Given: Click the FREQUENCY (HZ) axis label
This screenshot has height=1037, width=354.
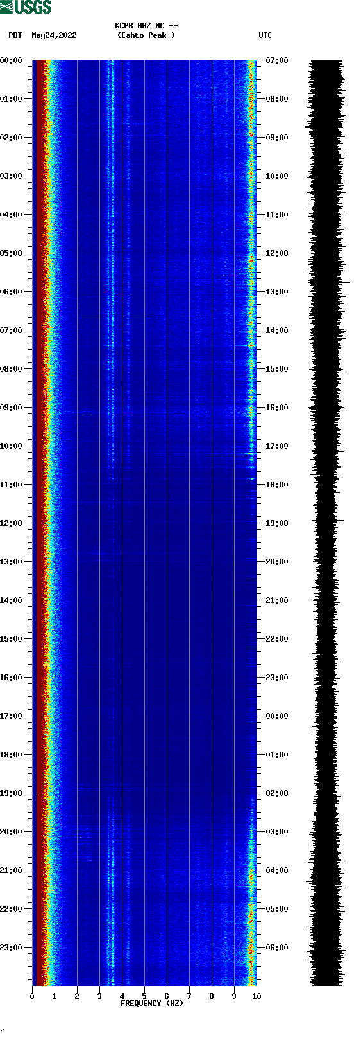Looking at the screenshot, I should pos(152,1004).
